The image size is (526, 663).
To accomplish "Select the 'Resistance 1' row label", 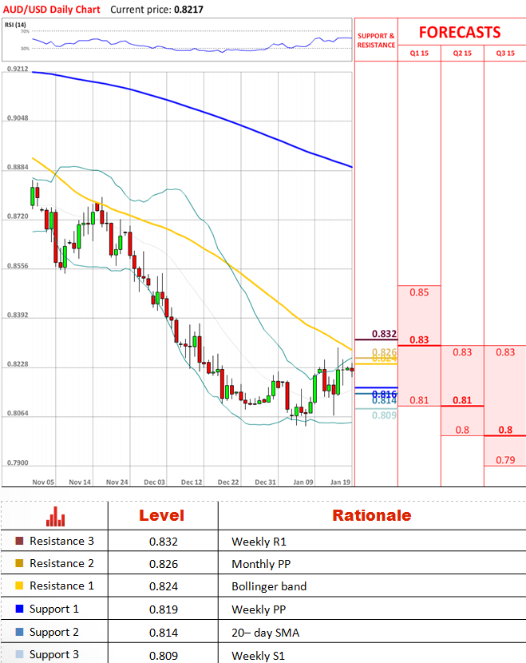I will tap(61, 586).
